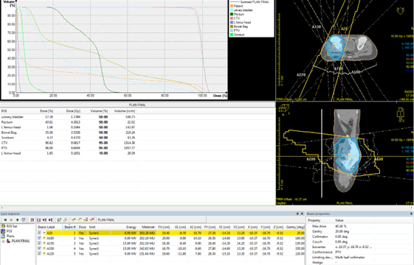Click the PLAN FINAL plan icon in tree
The width and height of the screenshot is (414, 265).
coord(8,241)
